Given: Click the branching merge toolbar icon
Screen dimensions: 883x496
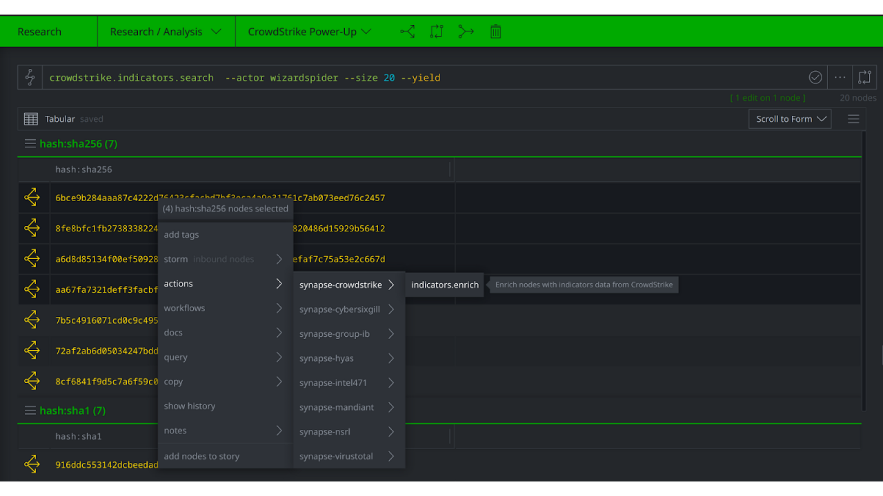Looking at the screenshot, I should pos(466,32).
